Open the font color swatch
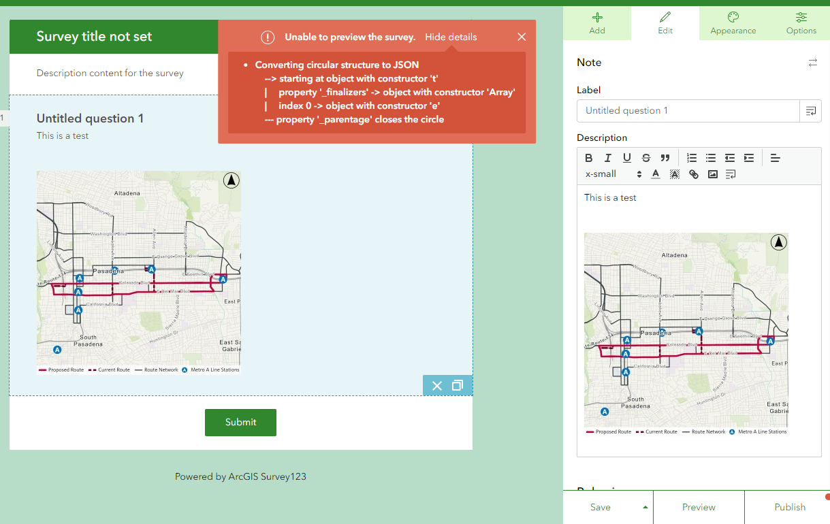The height and width of the screenshot is (524, 830). (655, 174)
